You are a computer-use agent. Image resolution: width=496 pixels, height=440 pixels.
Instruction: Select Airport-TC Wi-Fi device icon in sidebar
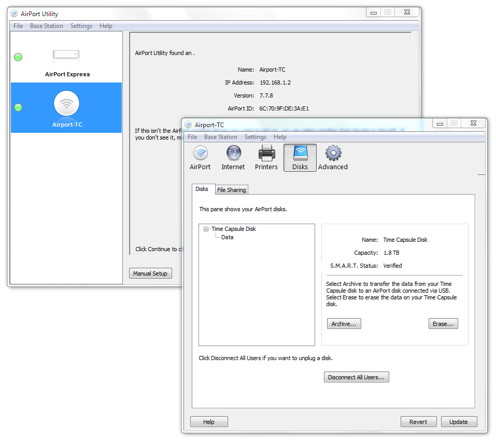(x=66, y=103)
